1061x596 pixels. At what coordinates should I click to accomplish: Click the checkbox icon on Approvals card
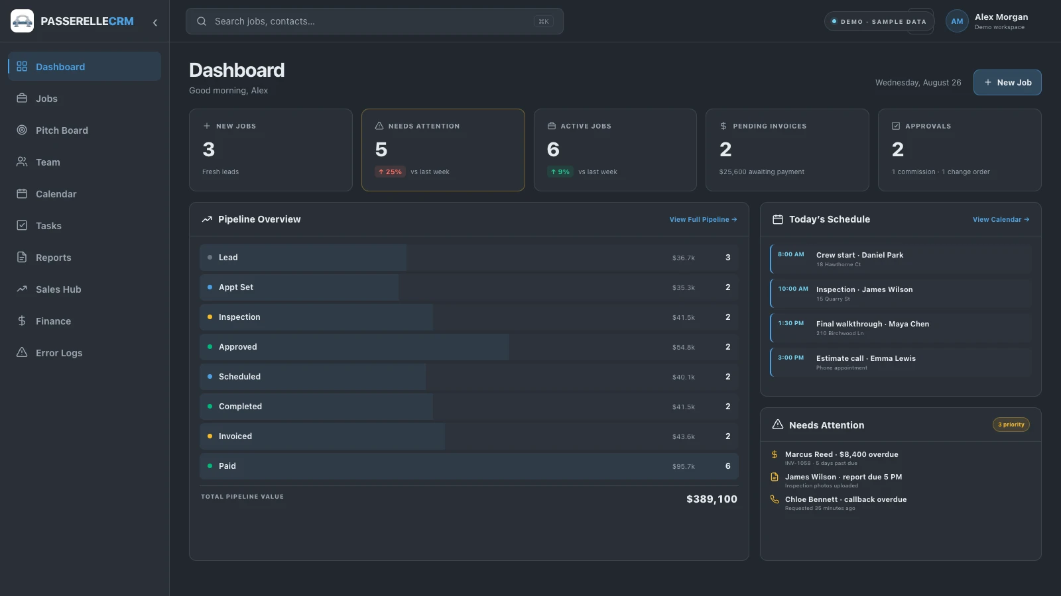tap(896, 126)
